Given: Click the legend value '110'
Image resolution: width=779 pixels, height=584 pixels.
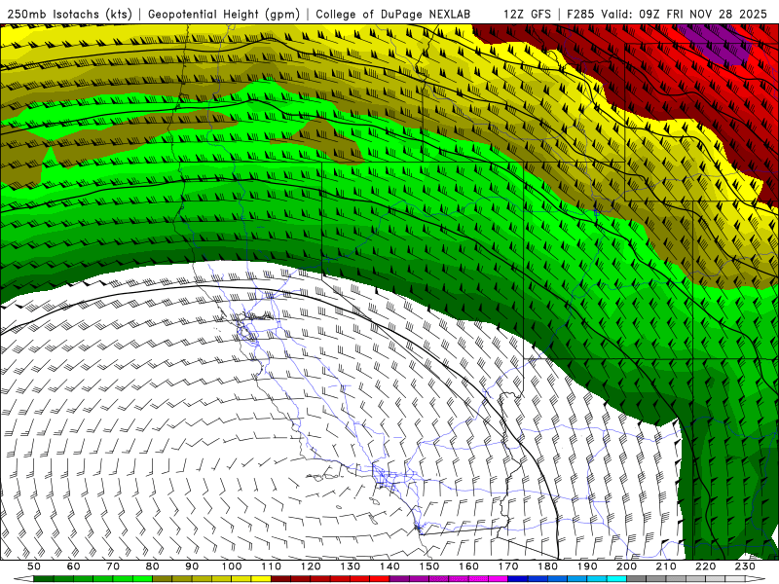Looking at the screenshot, I should pos(272,566).
